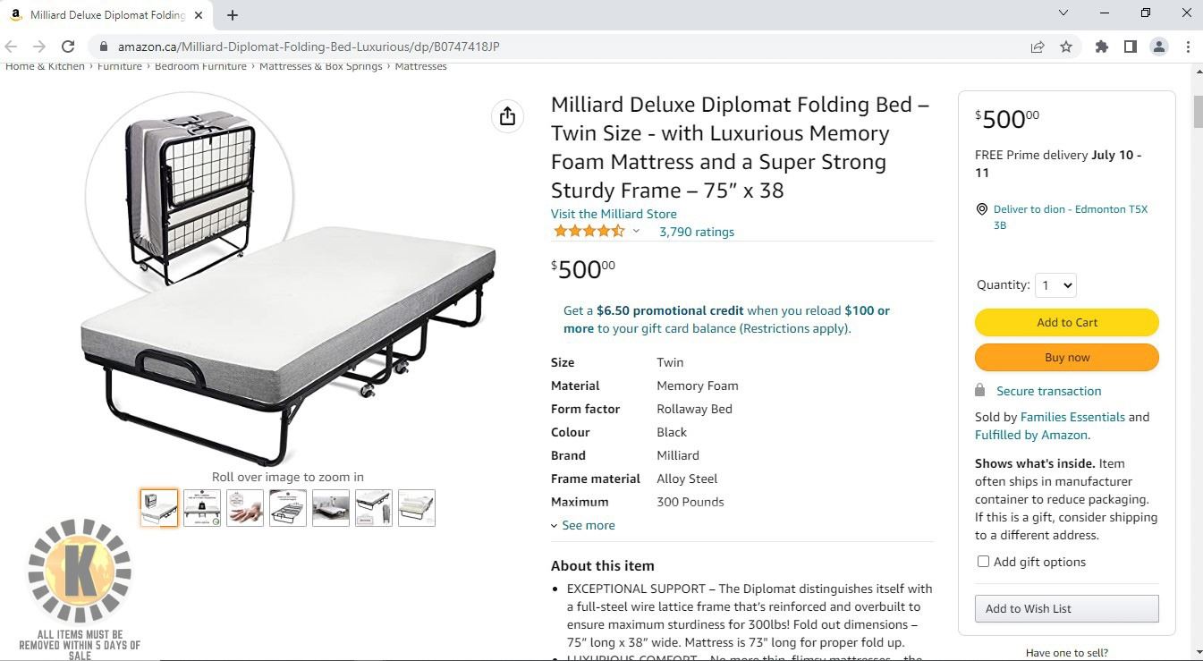Expand the star ratings breakdown chevron
Viewport: 1203px width, 661px height.
636,232
